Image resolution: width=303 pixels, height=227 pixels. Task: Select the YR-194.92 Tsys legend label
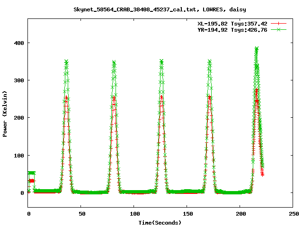pyautogui.click(x=232, y=30)
